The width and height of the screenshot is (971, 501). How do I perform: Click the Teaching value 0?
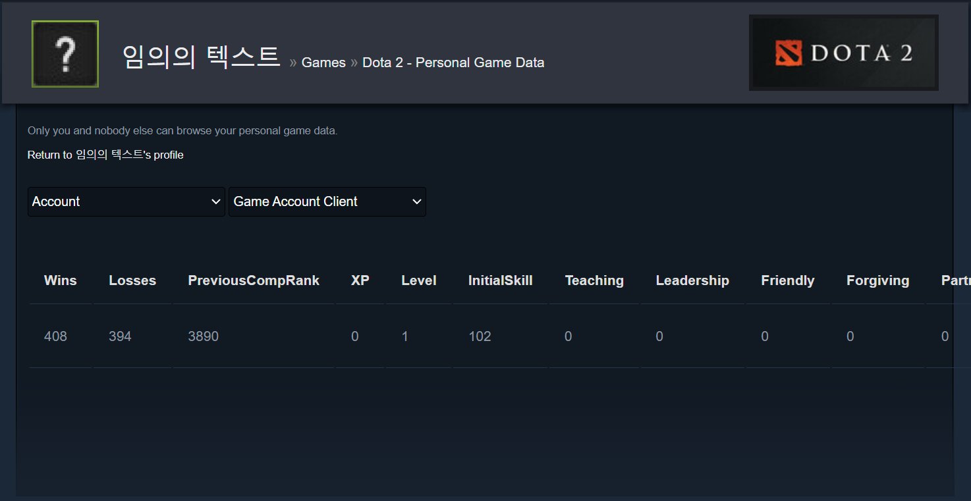coord(569,336)
